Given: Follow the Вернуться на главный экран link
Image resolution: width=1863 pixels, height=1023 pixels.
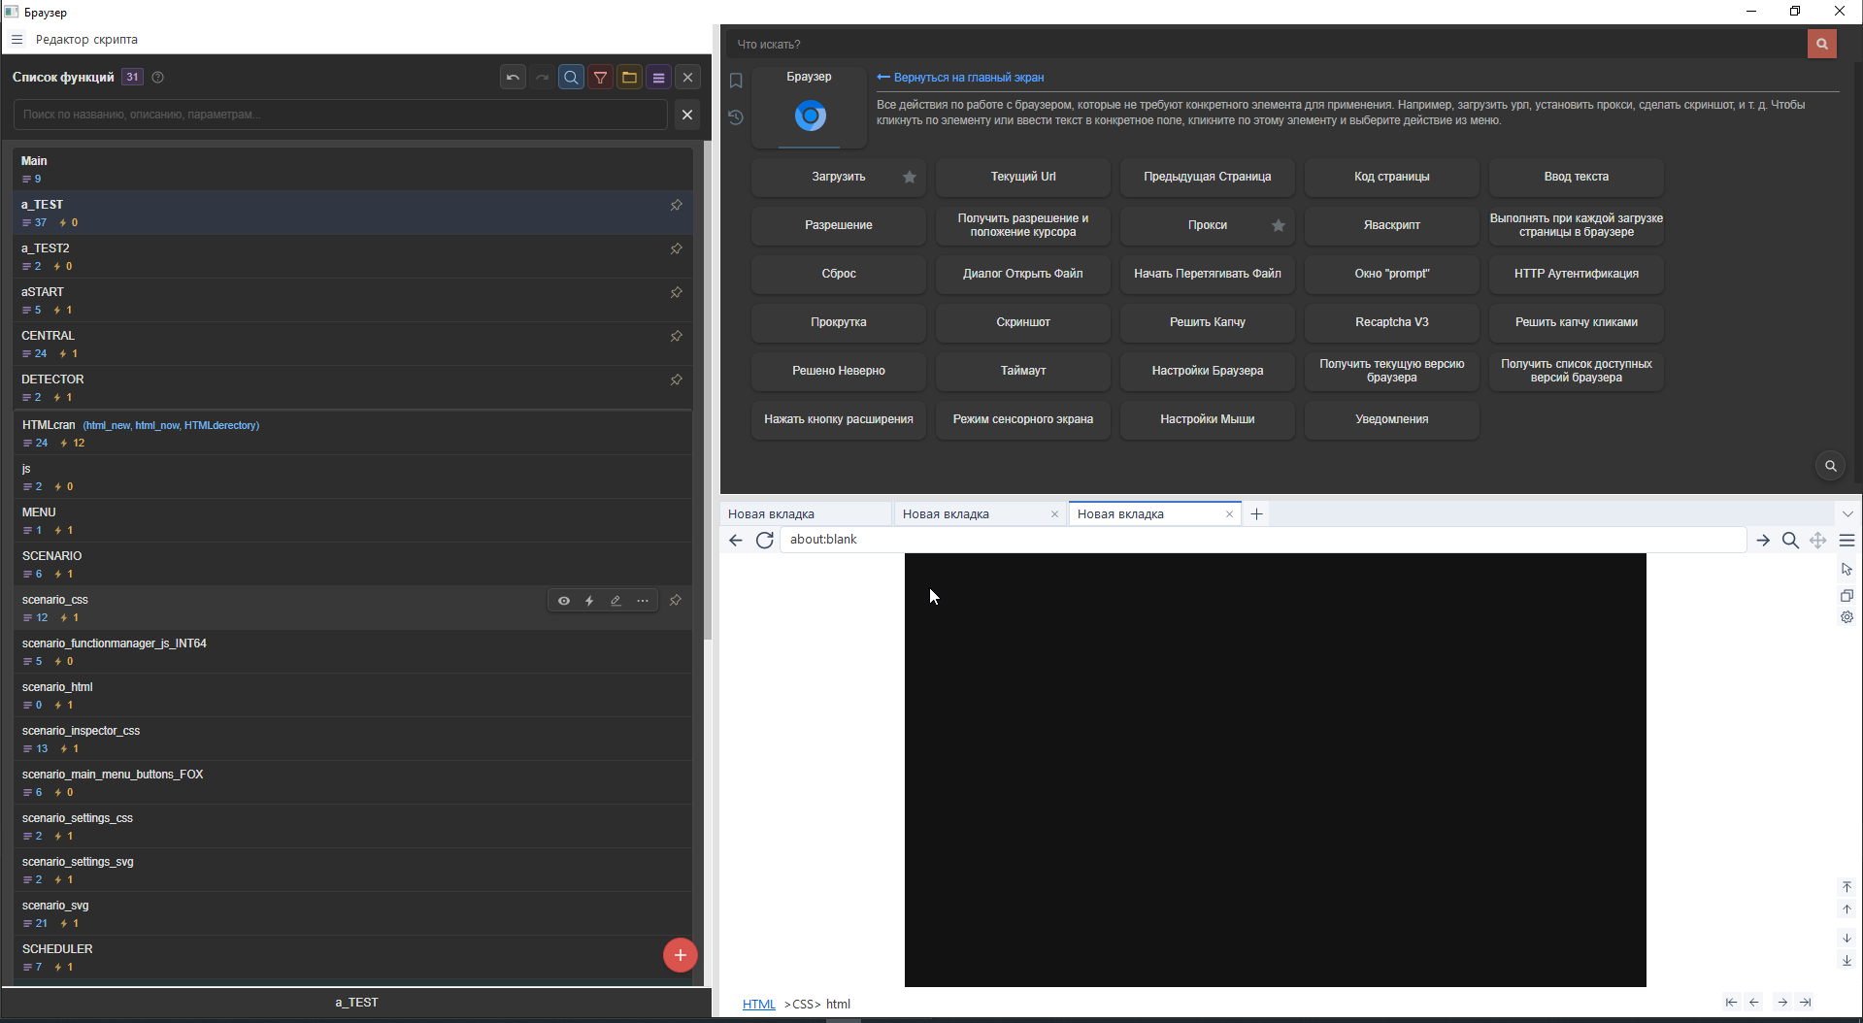Looking at the screenshot, I should 960,78.
